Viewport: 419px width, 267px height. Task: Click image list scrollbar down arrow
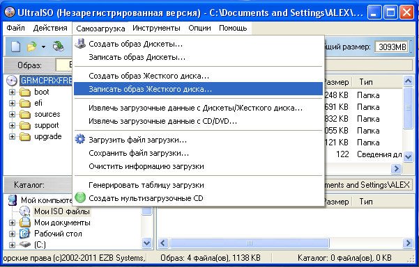pyautogui.click(x=408, y=156)
